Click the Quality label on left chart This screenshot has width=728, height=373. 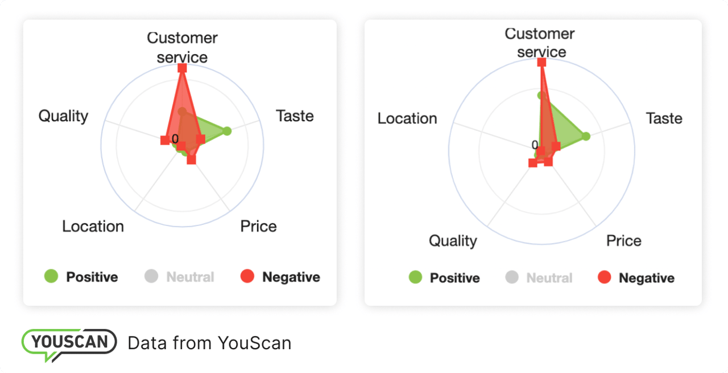(x=63, y=116)
